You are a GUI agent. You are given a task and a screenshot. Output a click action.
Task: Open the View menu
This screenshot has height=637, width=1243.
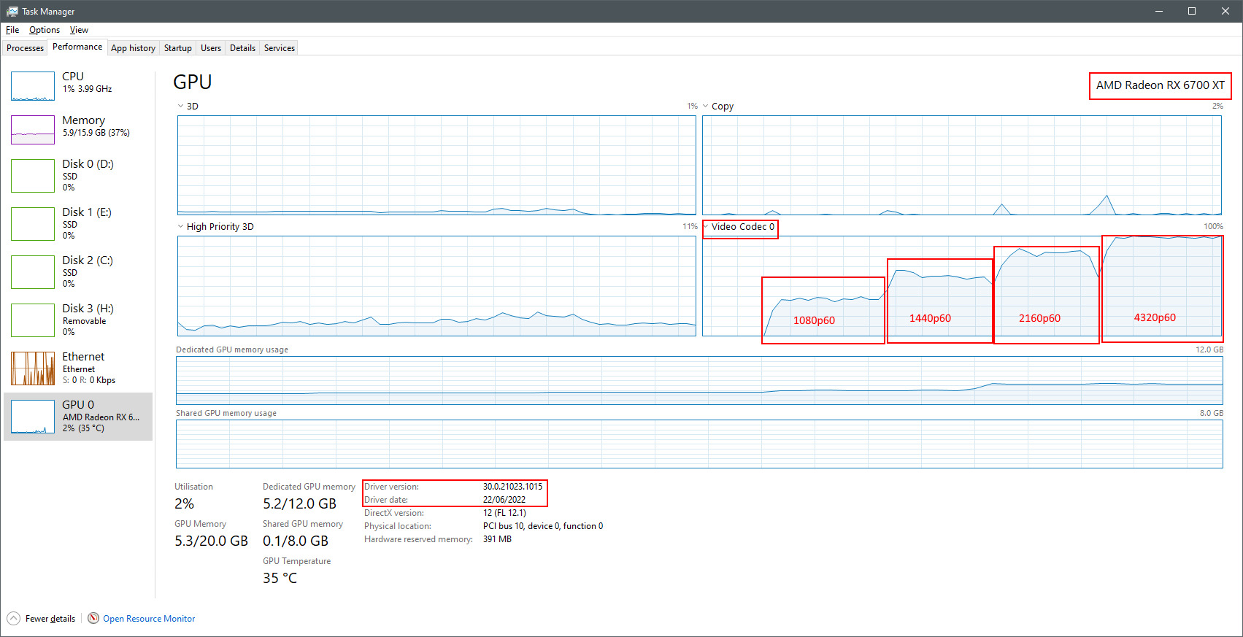[79, 30]
